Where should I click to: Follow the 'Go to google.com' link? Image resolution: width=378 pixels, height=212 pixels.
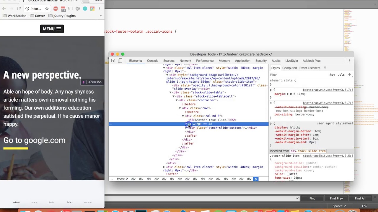pos(35,140)
